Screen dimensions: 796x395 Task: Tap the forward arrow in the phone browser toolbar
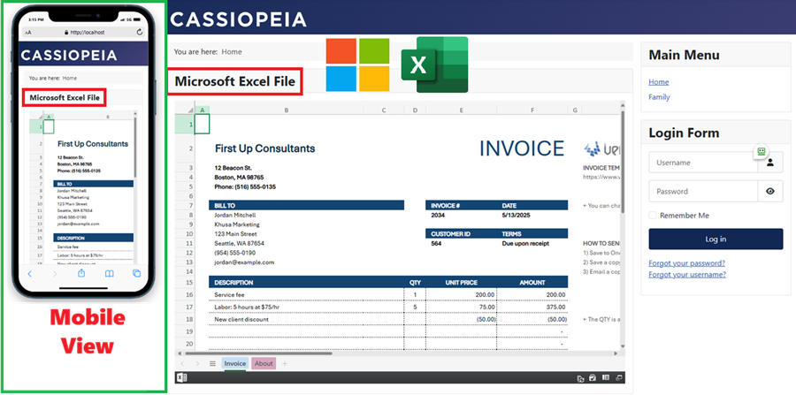pyautogui.click(x=55, y=274)
